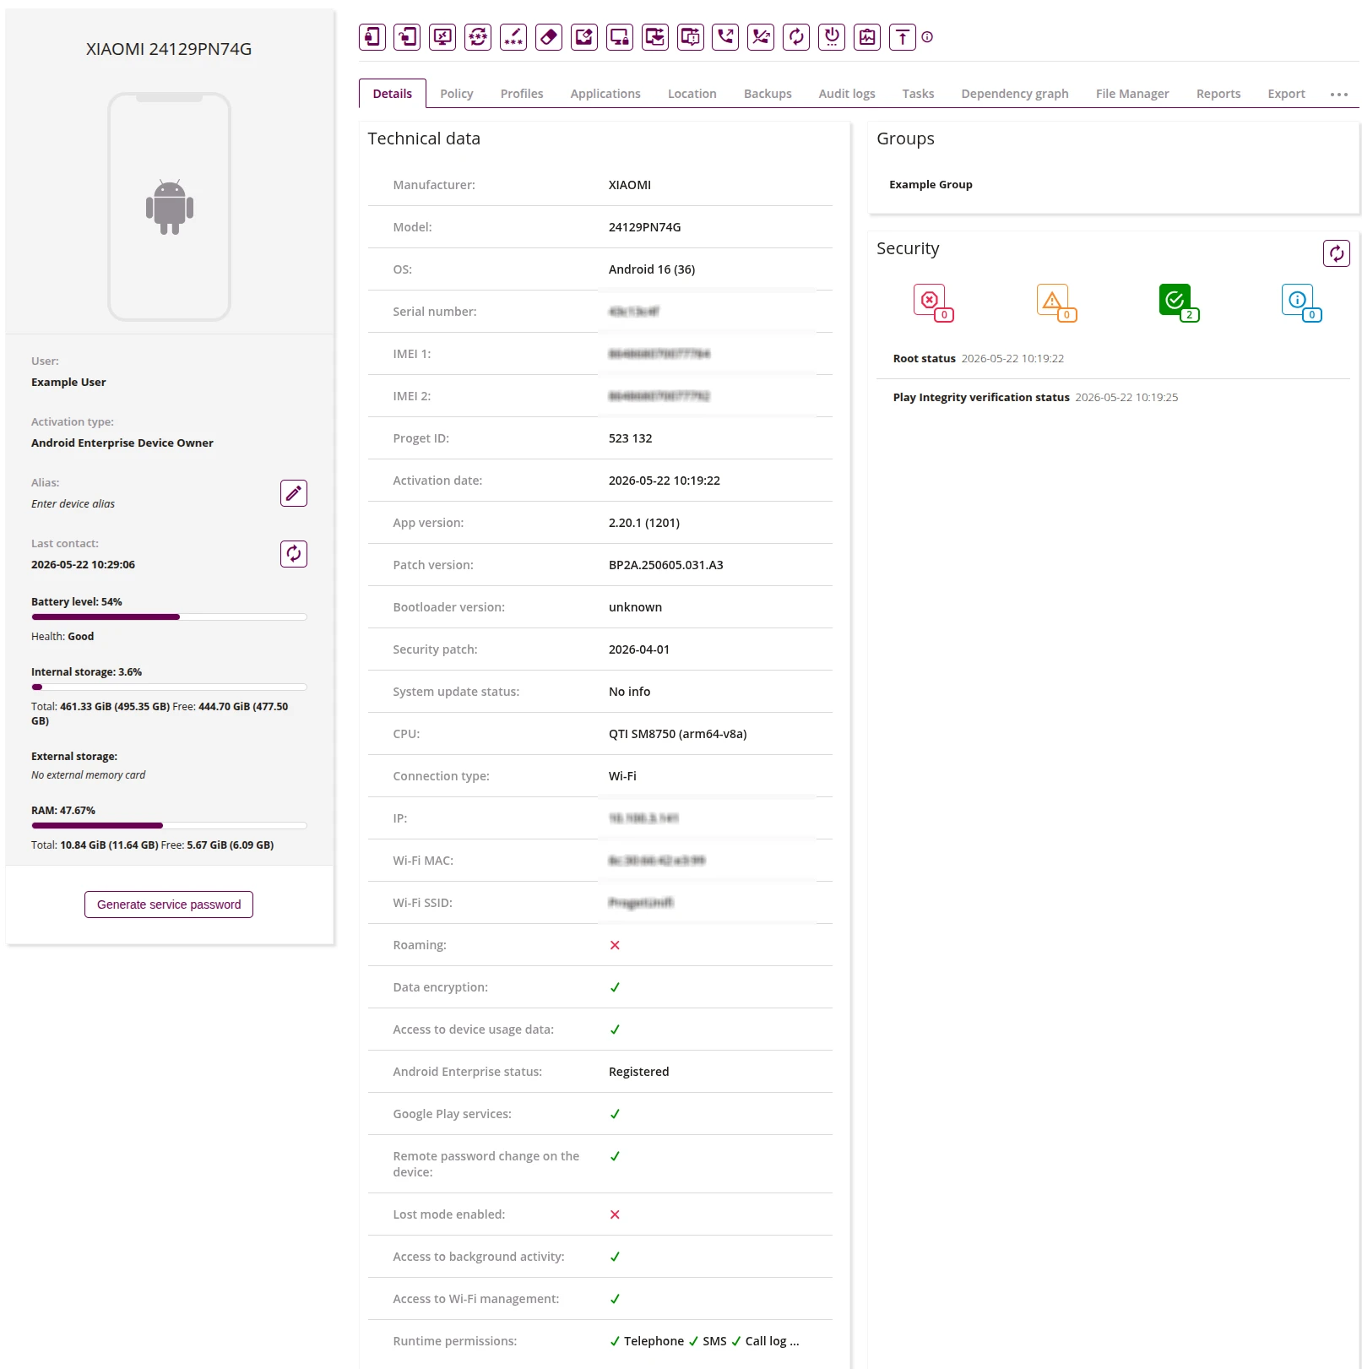Click the Registered Android Enterprise status

tap(639, 1072)
